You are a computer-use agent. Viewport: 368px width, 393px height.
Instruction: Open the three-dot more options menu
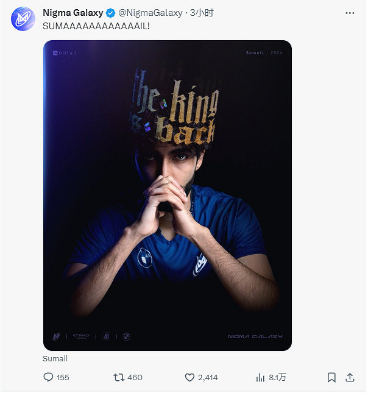click(349, 13)
